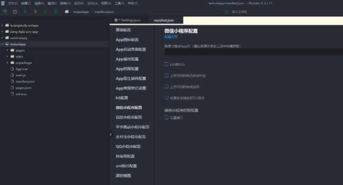The width and height of the screenshot is (343, 185).
Task: Open the 支付宝小程序配置 section
Action: [x=130, y=137]
